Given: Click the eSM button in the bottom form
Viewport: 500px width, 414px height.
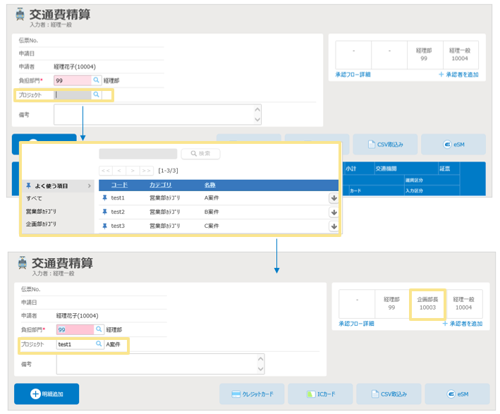Looking at the screenshot, I should pyautogui.click(x=456, y=394).
